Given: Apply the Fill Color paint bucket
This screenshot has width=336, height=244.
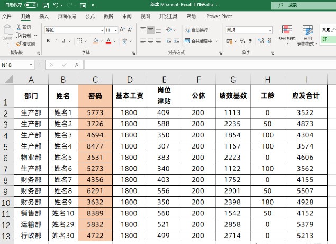Looking at the screenshot, I should coord(96,41).
